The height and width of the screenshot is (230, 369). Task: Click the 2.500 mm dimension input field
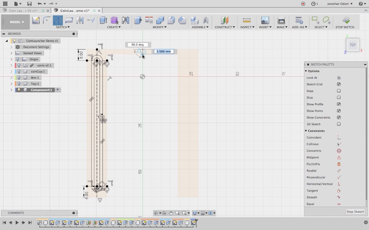coord(164,51)
